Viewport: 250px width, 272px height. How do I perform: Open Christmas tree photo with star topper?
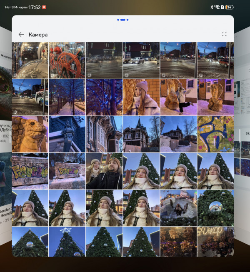click(x=67, y=242)
